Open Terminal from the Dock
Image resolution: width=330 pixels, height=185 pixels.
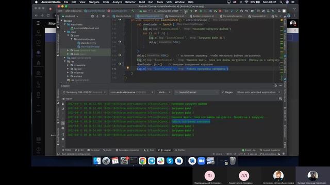[x=134, y=161]
